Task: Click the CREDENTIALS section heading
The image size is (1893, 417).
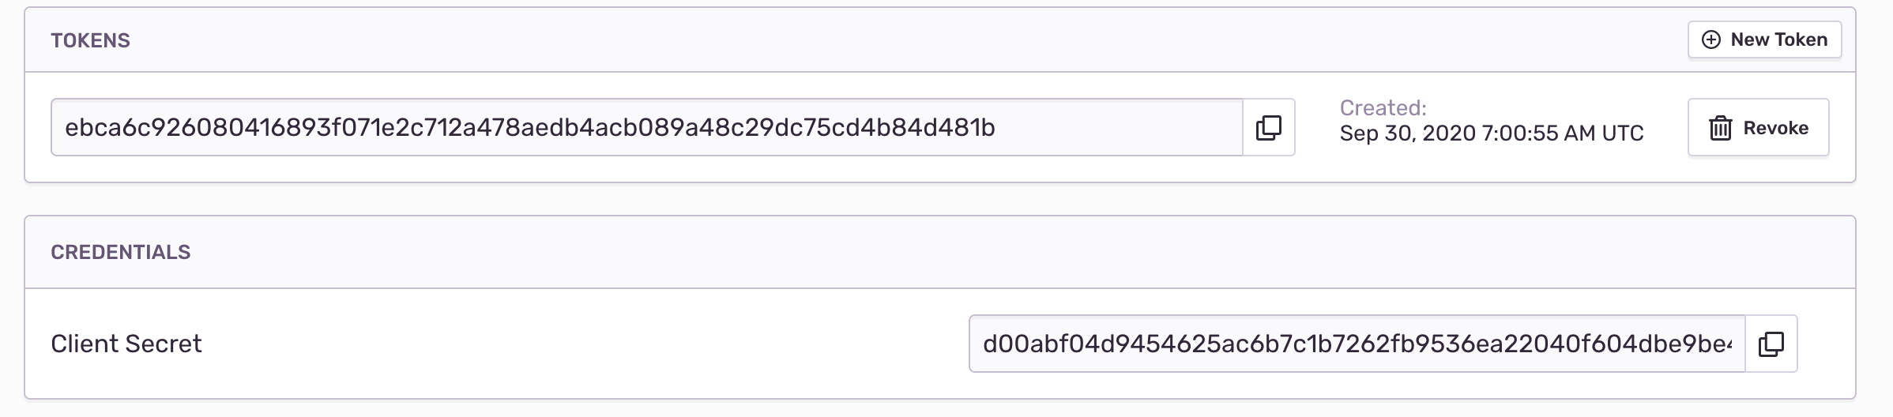Action: (x=121, y=252)
